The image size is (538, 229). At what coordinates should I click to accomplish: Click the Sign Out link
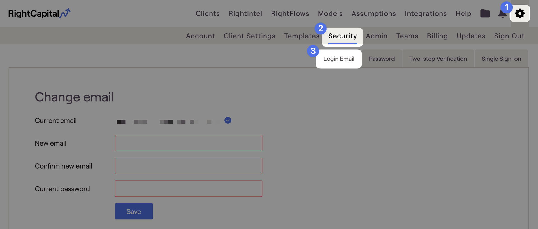point(509,36)
